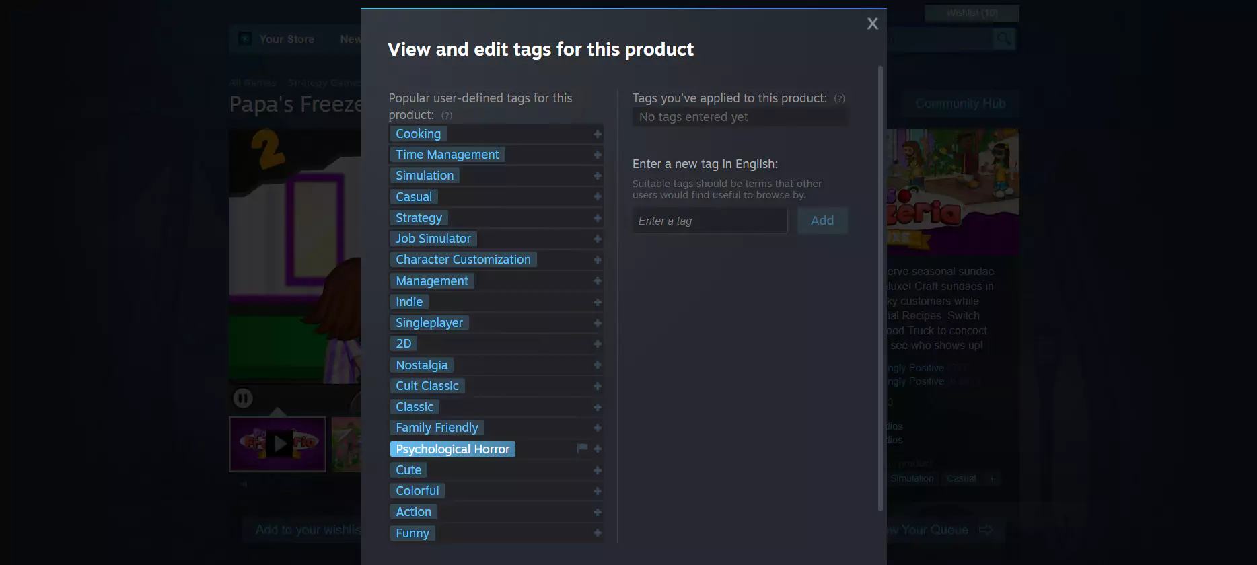Open the Family Friendly tag
The image size is (1257, 565).
tap(437, 428)
